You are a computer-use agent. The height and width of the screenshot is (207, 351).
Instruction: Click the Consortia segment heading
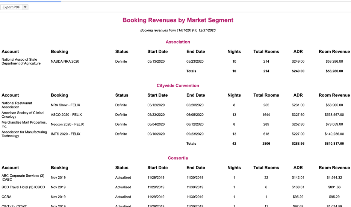(178, 158)
